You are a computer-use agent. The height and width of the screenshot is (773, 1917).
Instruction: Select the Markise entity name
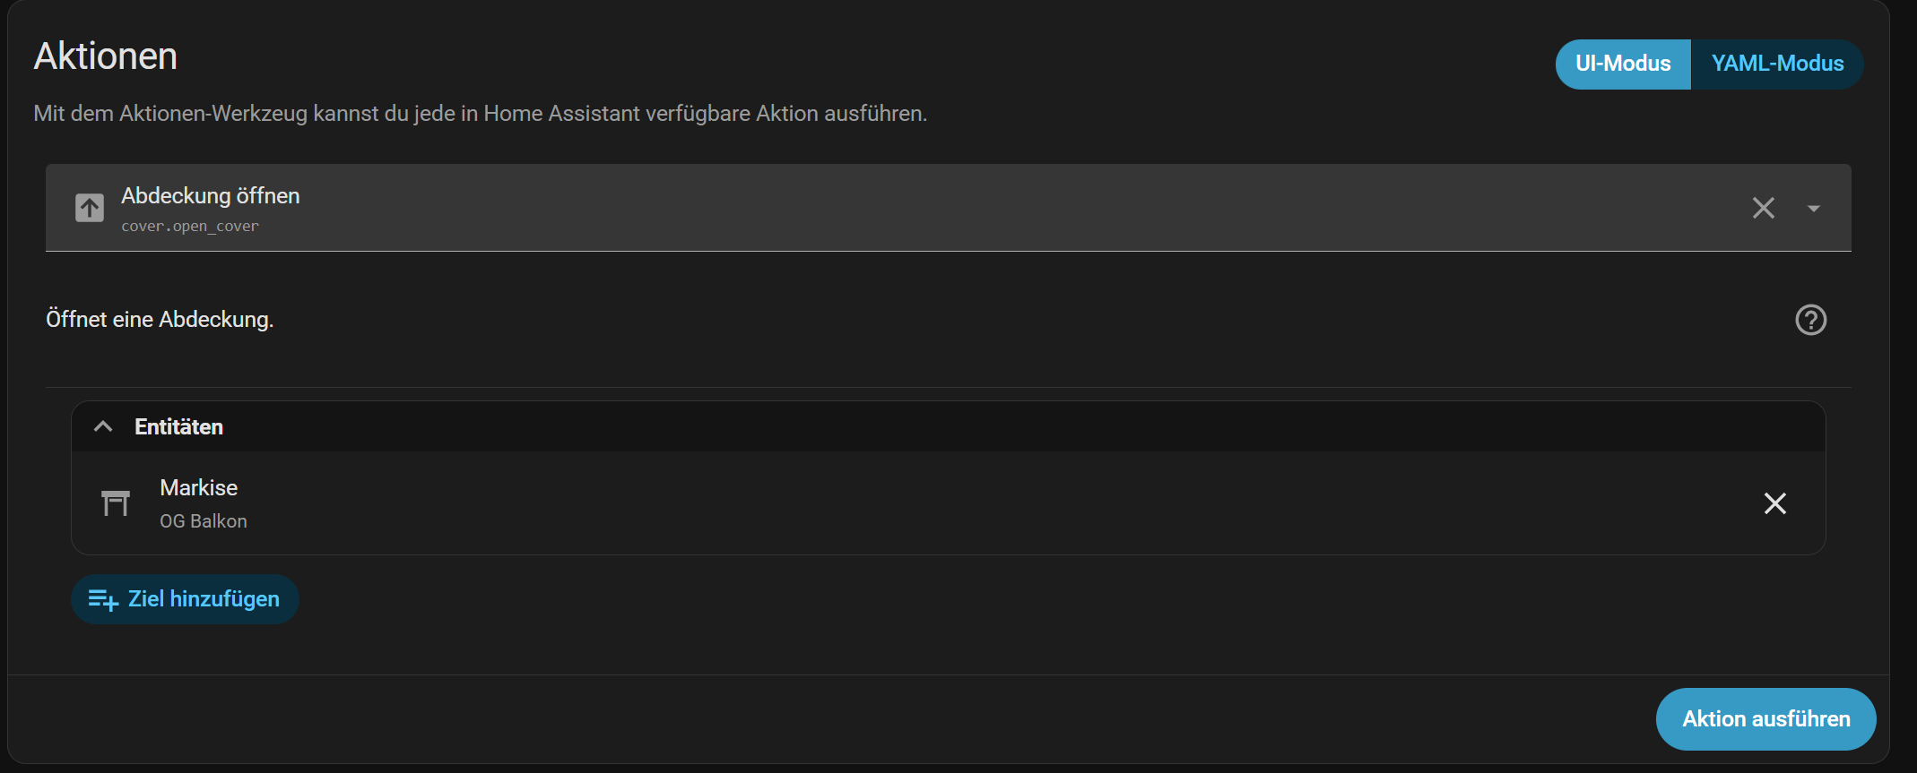(198, 488)
